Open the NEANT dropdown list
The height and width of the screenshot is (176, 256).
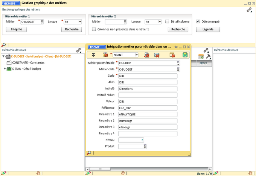pyautogui.click(x=136, y=55)
